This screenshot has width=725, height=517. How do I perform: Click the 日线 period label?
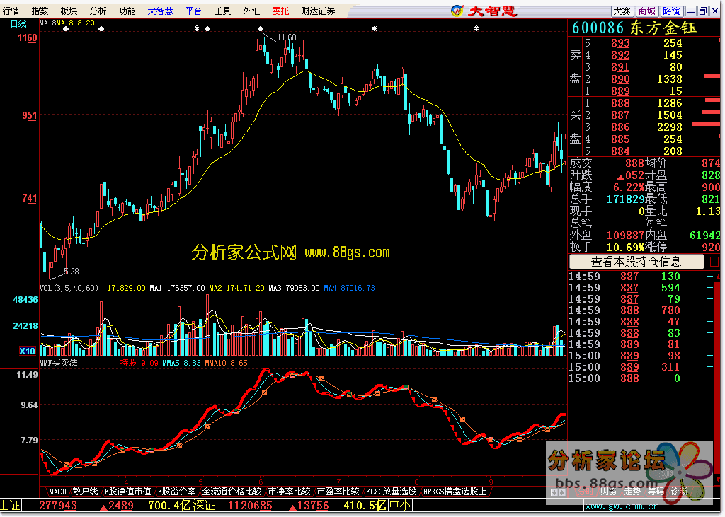coord(18,23)
